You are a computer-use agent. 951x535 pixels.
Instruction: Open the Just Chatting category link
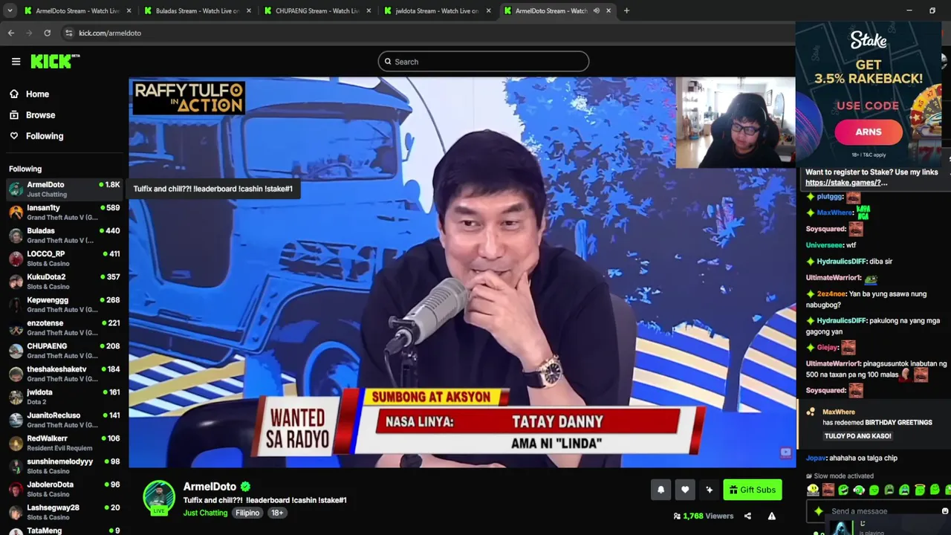point(205,513)
